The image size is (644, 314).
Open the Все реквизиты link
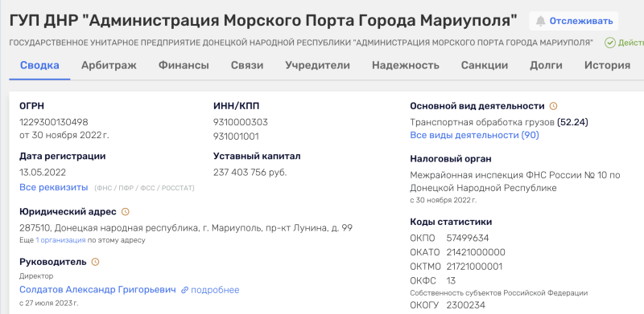click(54, 187)
